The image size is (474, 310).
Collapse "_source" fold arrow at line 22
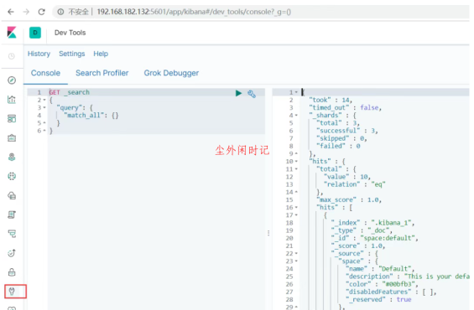click(296, 254)
